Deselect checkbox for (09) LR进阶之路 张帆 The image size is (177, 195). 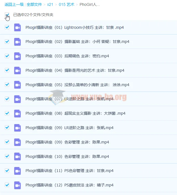point(7,128)
